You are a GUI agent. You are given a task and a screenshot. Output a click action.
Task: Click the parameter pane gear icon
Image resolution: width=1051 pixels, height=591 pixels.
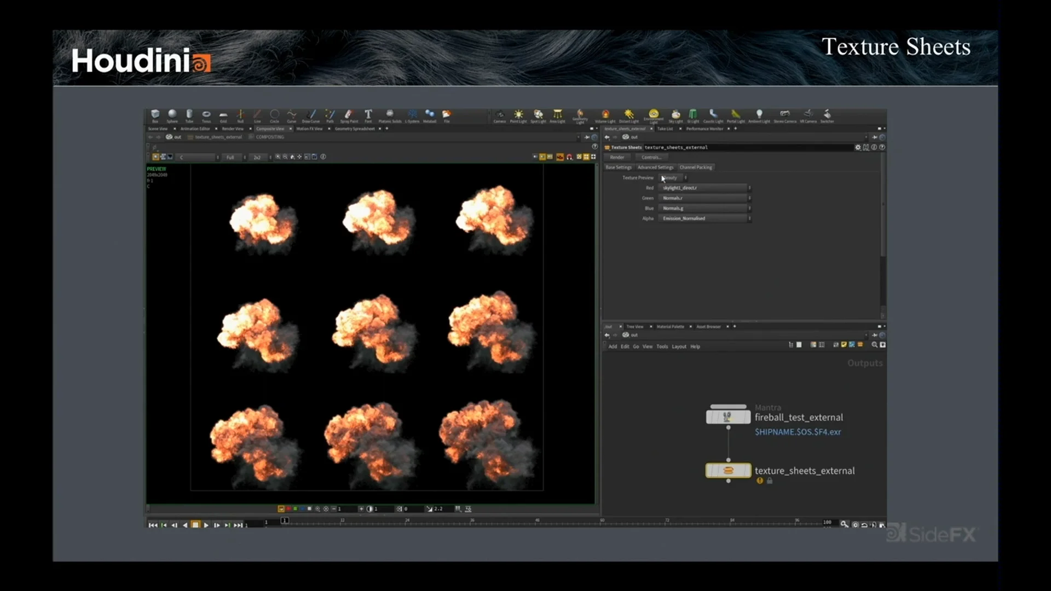[858, 147]
